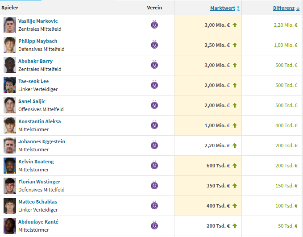This screenshot has height=237, width=303.
Task: Select 600 Tsd. € market value
Action: click(x=218, y=166)
